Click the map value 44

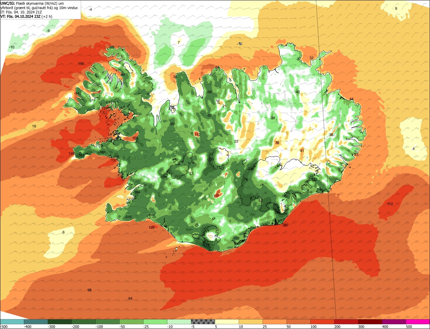(351, 99)
